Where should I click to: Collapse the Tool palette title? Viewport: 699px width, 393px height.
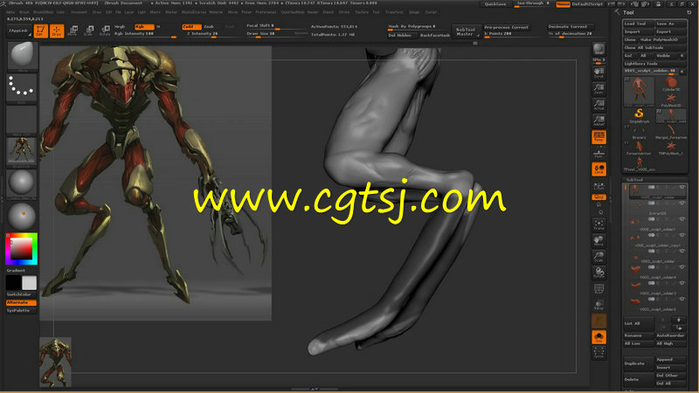[x=628, y=12]
